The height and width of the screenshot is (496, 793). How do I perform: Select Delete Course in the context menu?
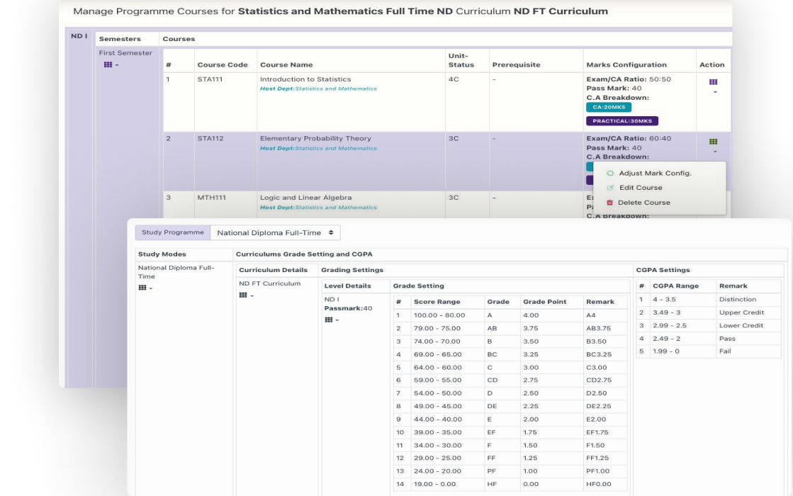pyautogui.click(x=643, y=203)
